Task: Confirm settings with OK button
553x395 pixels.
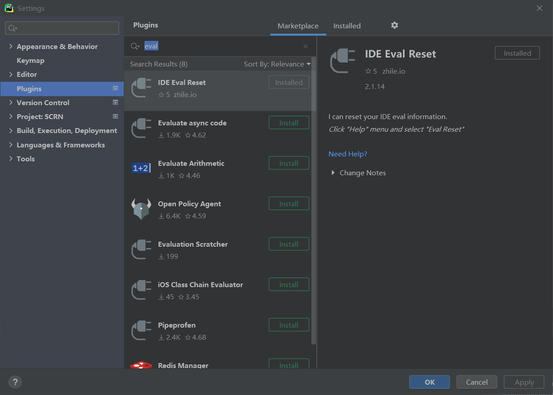Action: (430, 382)
